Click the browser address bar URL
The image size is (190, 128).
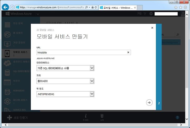click(52, 7)
